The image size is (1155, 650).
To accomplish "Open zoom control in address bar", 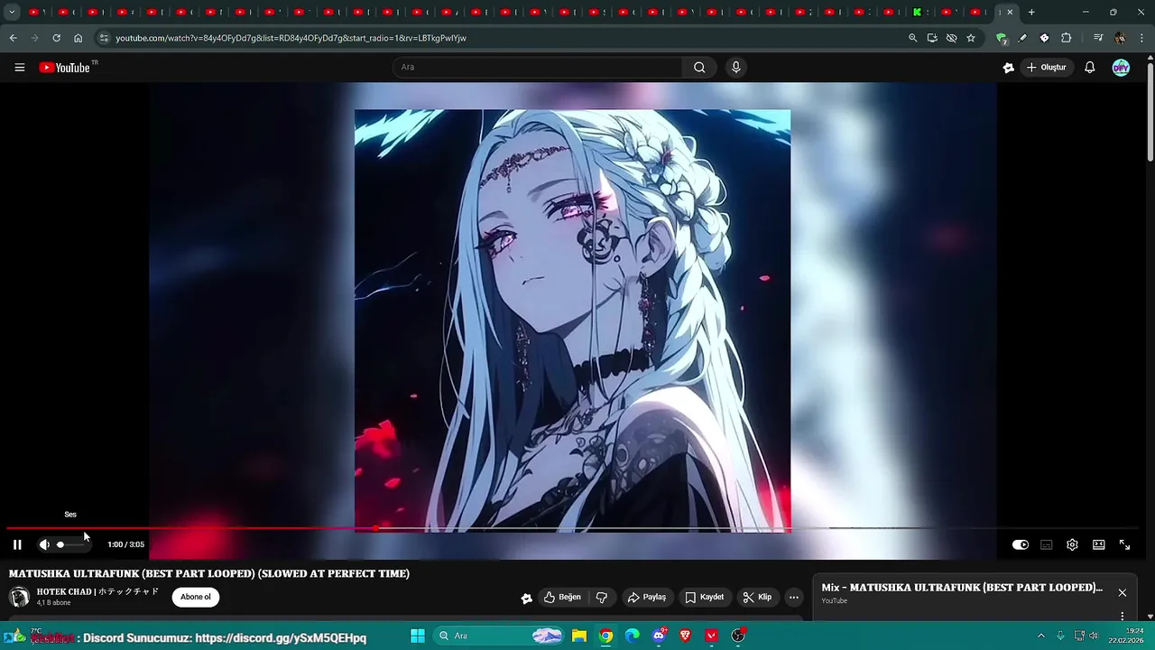I will click(912, 38).
